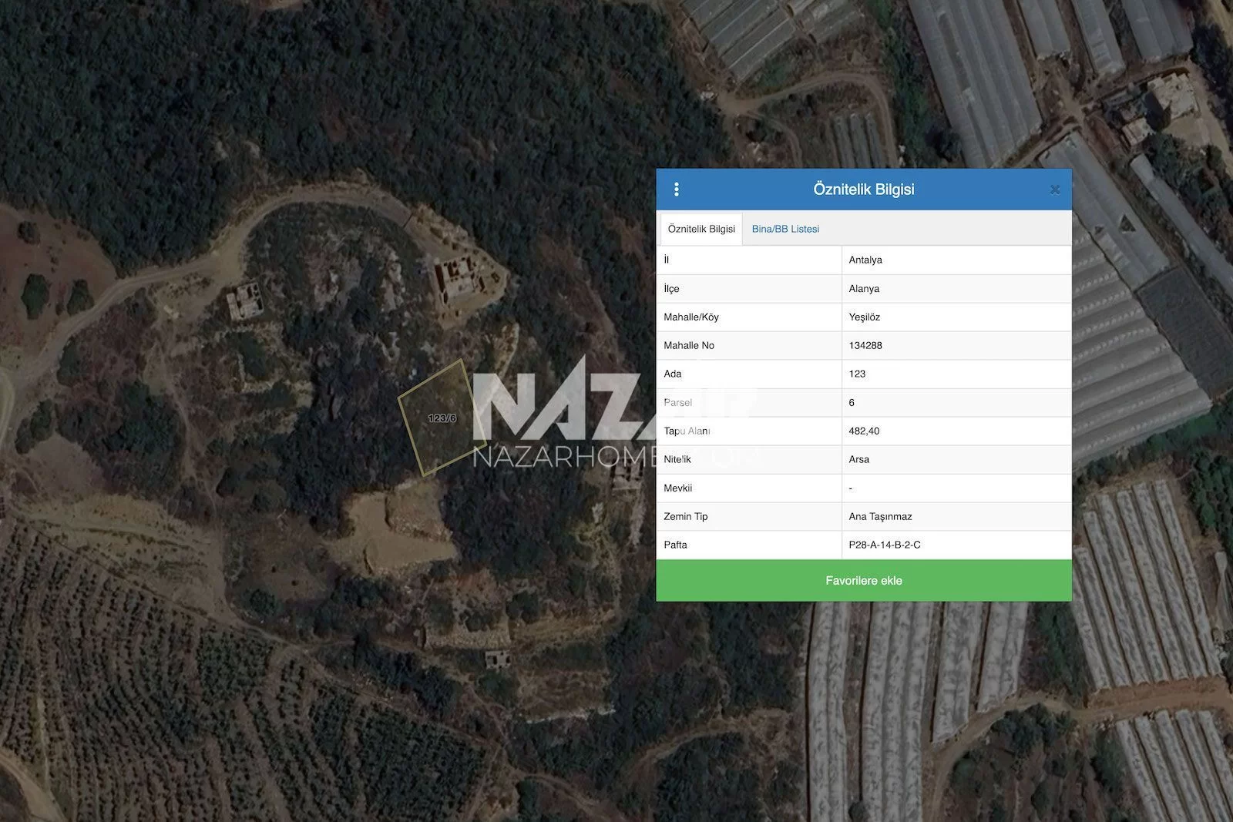The height and width of the screenshot is (822, 1233).
Task: Click the Nitelik value Arsa
Action: tap(858, 459)
